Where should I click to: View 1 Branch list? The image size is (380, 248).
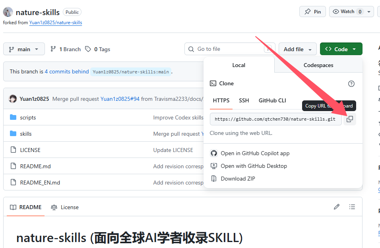click(66, 49)
